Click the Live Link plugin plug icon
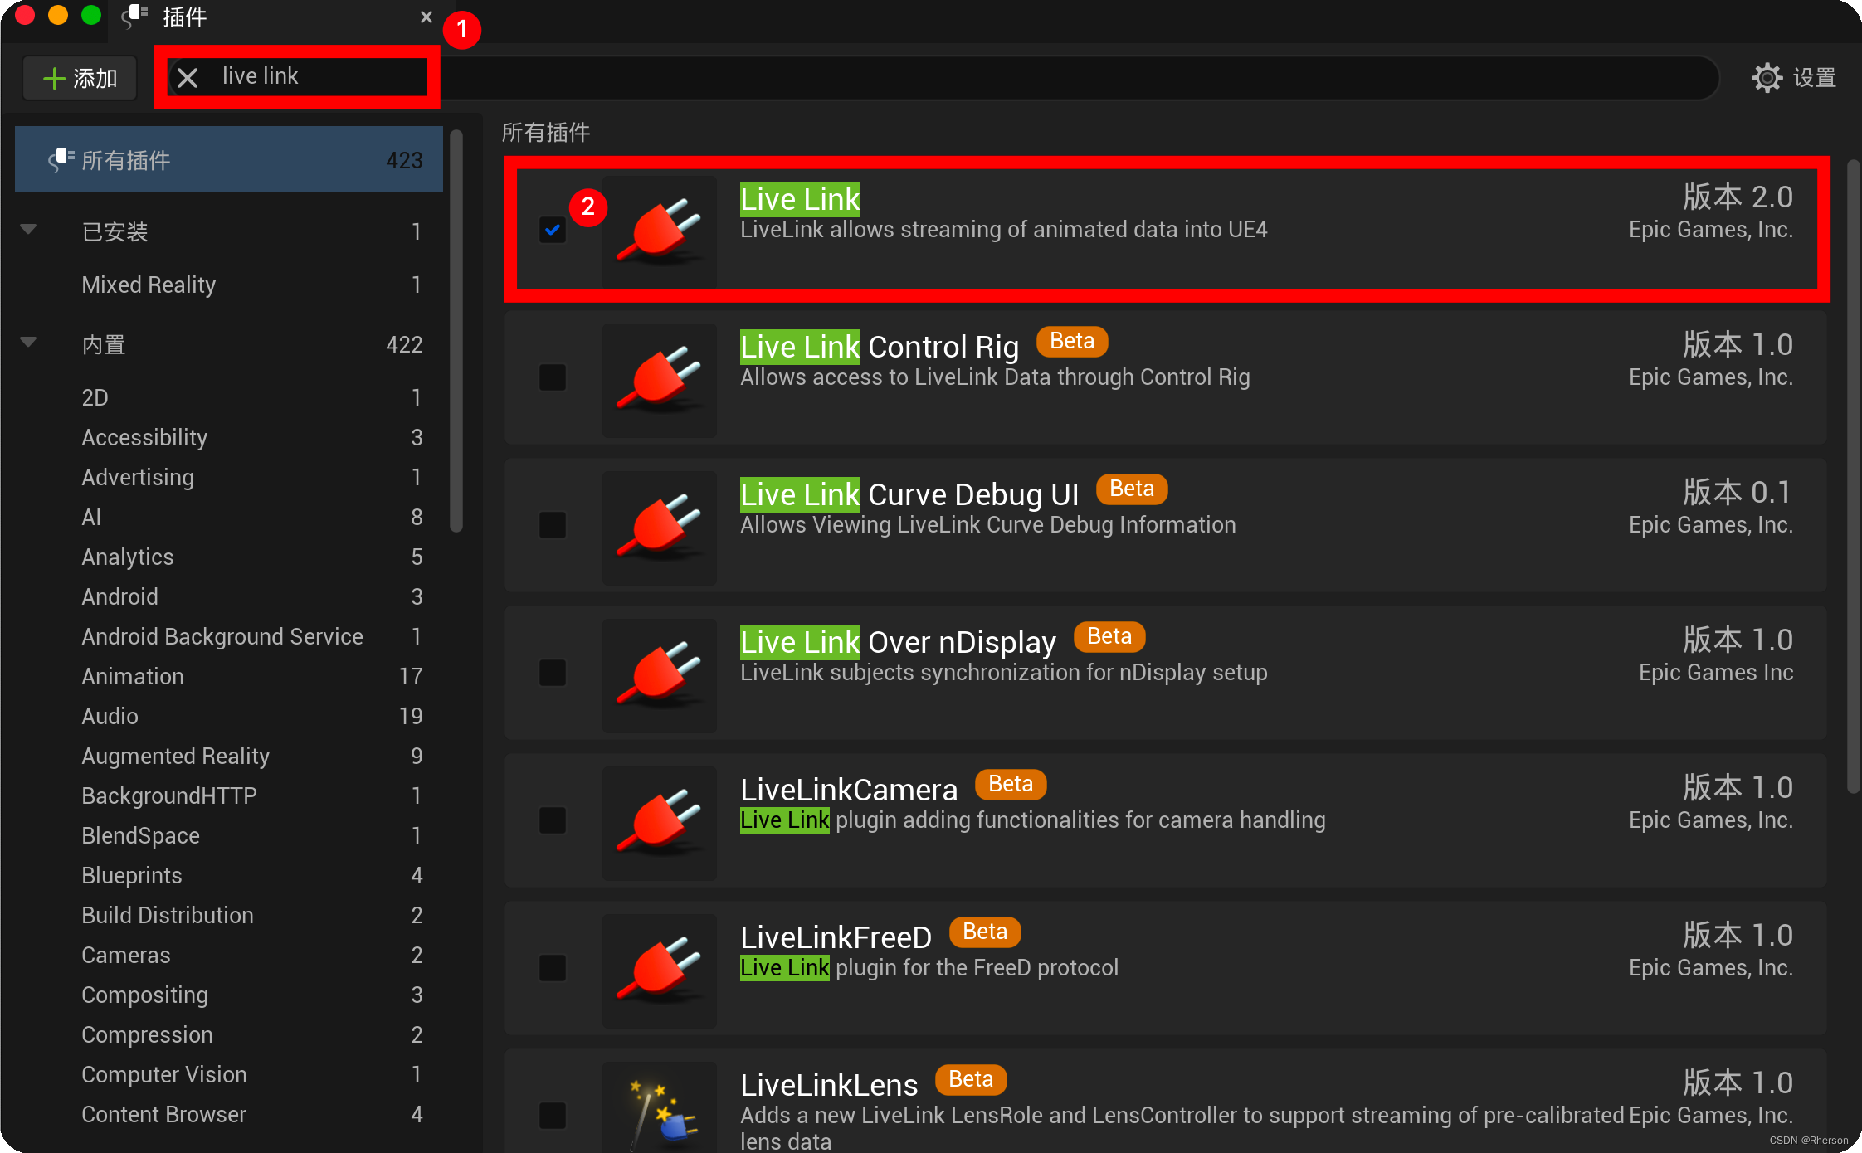The width and height of the screenshot is (1862, 1153). (x=659, y=231)
